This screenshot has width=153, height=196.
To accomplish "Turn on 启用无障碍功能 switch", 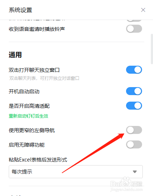I will (x=134, y=144).
